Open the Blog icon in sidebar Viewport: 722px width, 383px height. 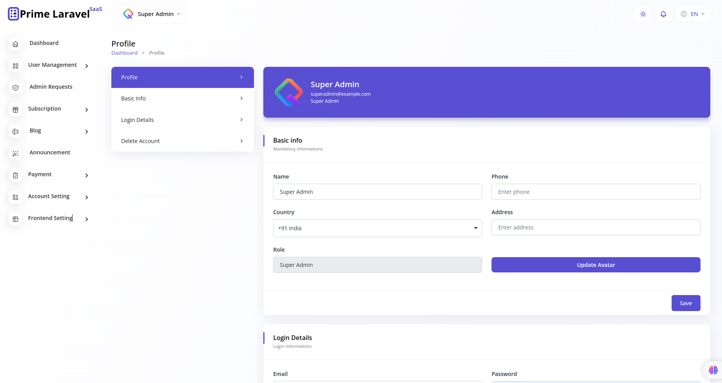click(x=15, y=131)
